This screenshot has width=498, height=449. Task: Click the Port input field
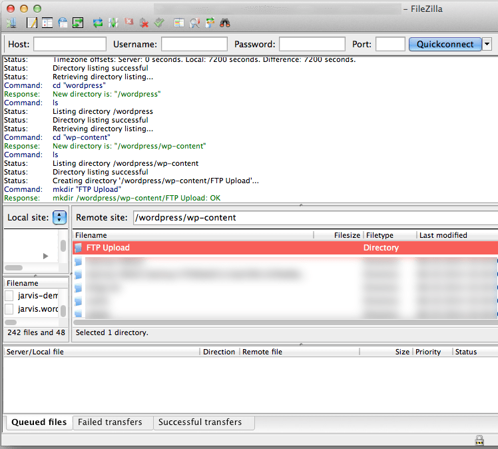(390, 44)
